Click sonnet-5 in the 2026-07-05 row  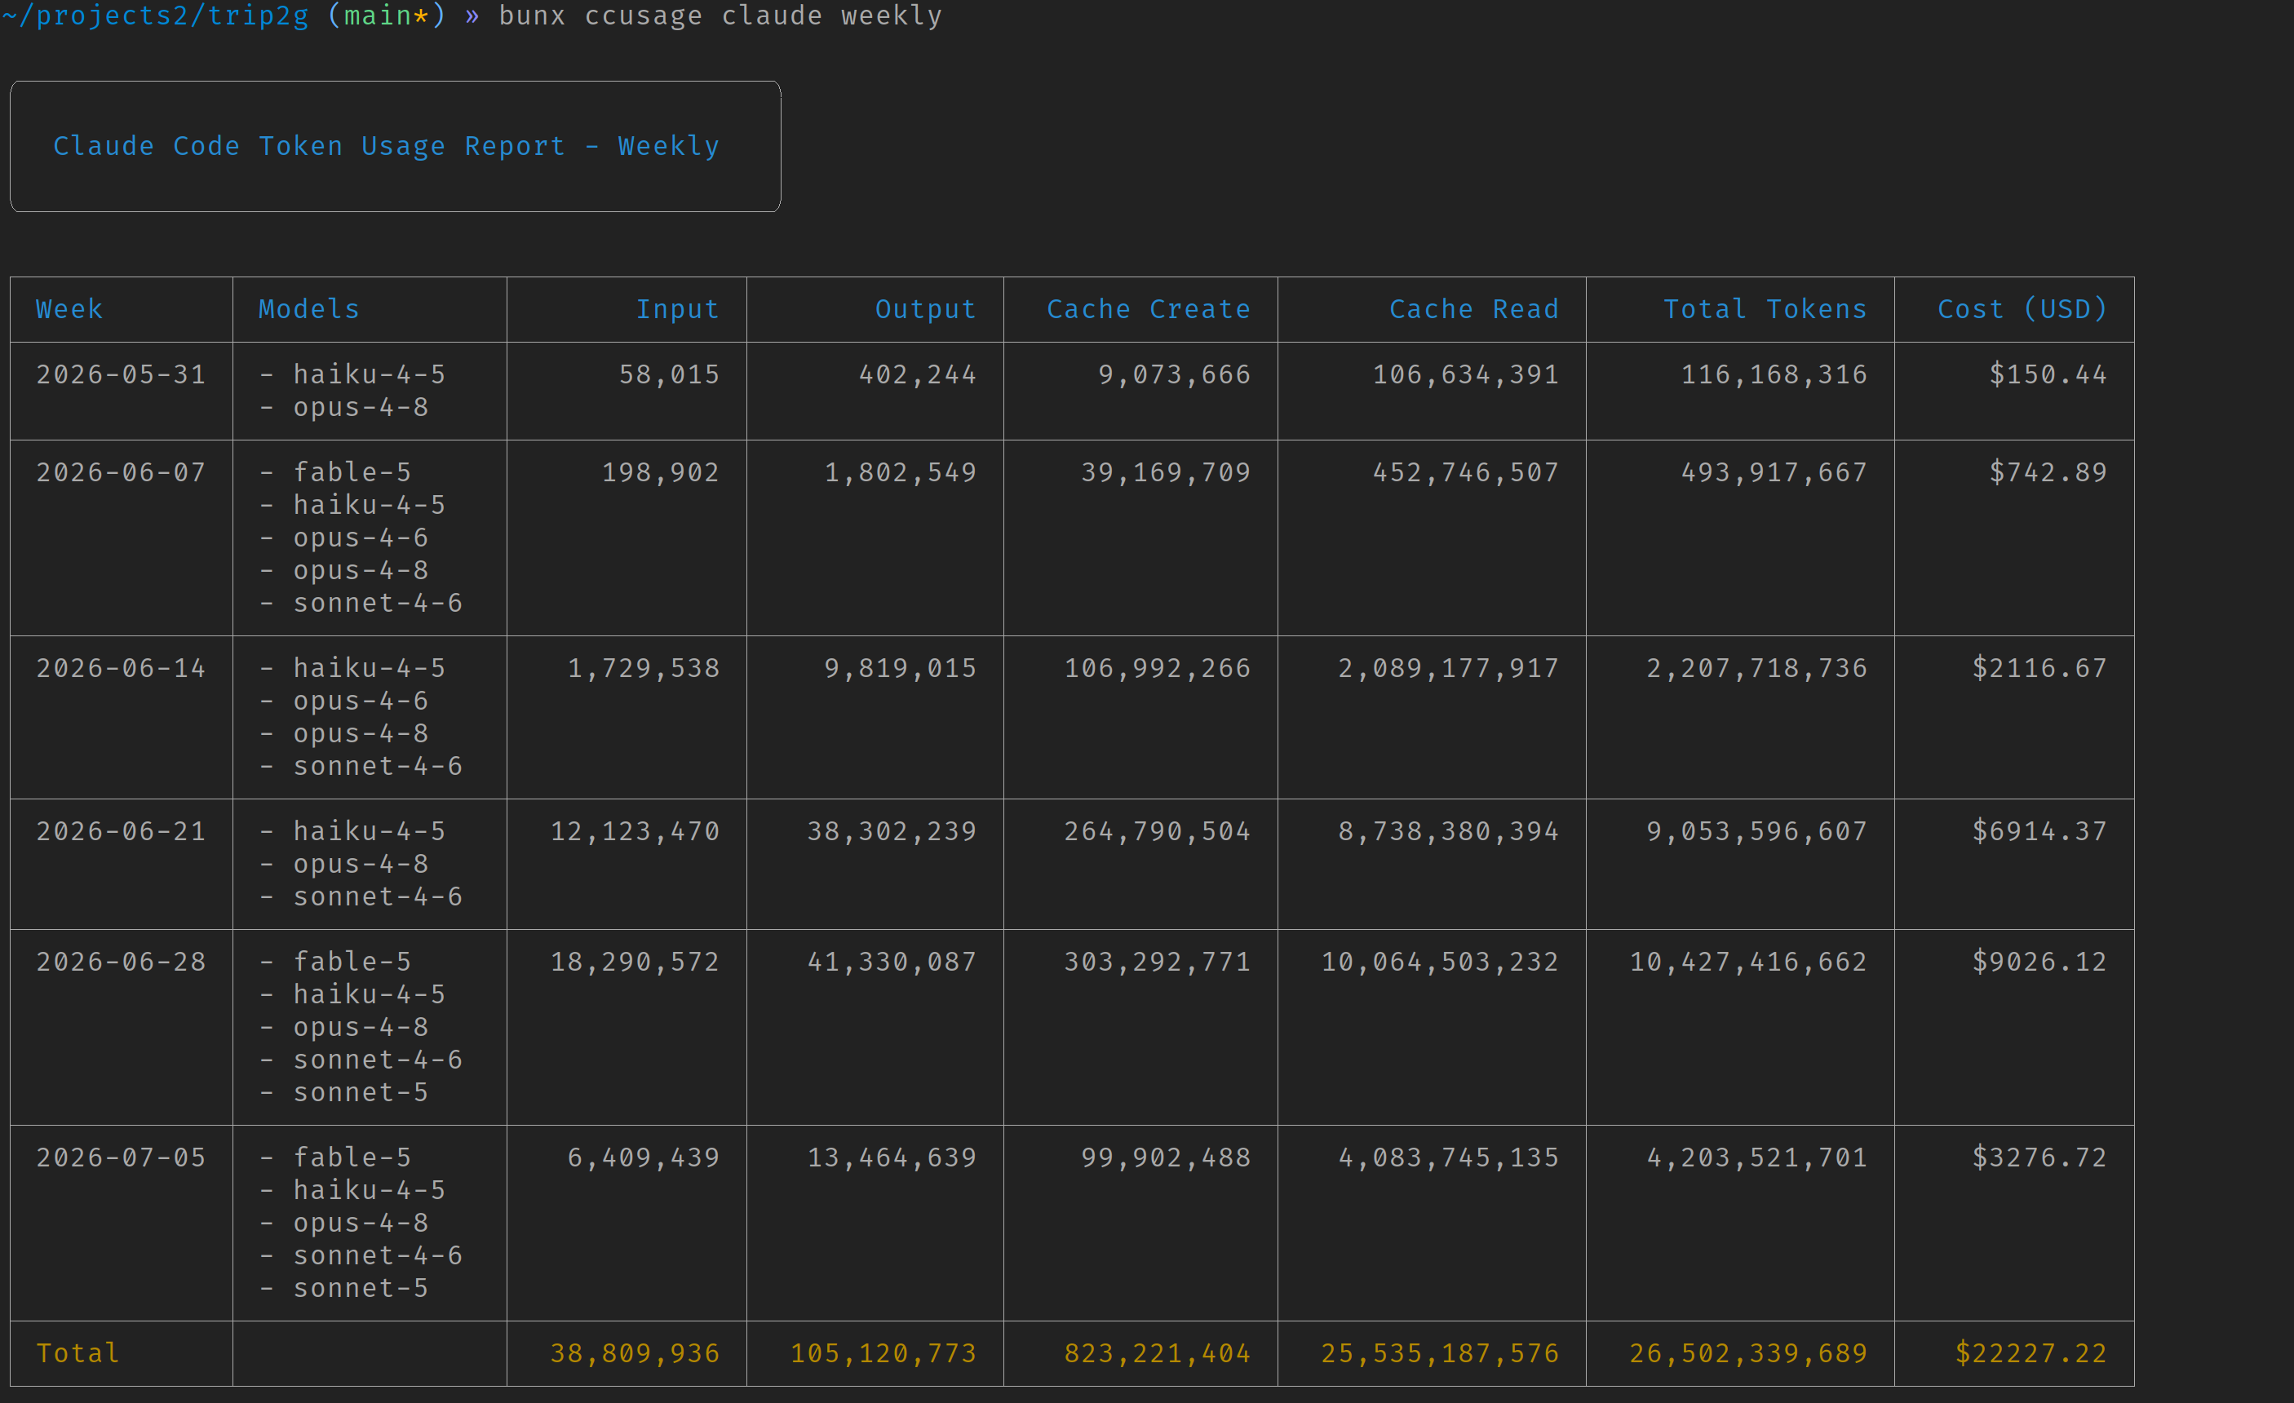coord(361,1287)
